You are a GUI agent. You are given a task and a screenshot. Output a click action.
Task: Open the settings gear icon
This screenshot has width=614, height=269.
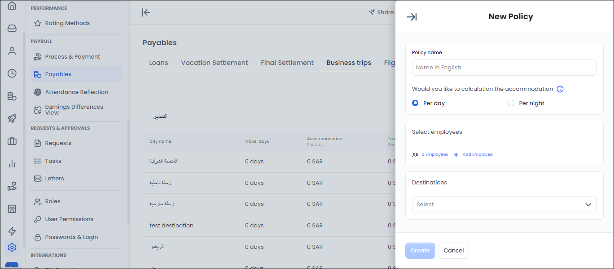pyautogui.click(x=12, y=247)
